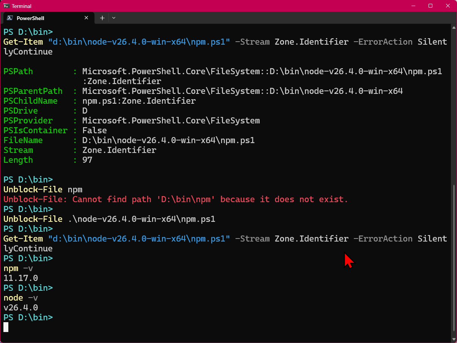Click the 'Unblock-File npm' command line
This screenshot has width=457, height=343.
43,190
